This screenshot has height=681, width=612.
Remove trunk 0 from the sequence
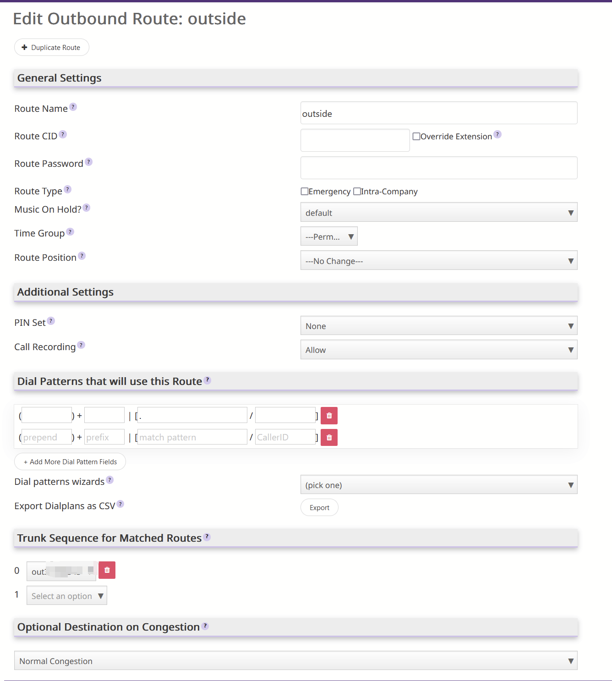pos(107,570)
